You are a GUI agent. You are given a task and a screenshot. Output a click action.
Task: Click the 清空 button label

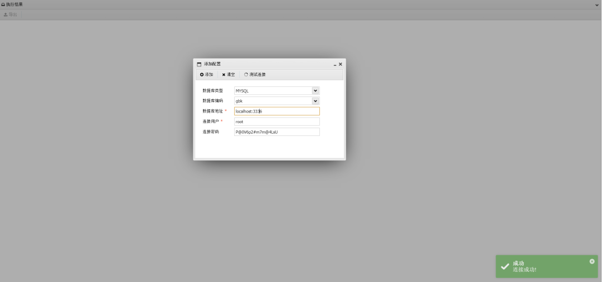tap(231, 75)
